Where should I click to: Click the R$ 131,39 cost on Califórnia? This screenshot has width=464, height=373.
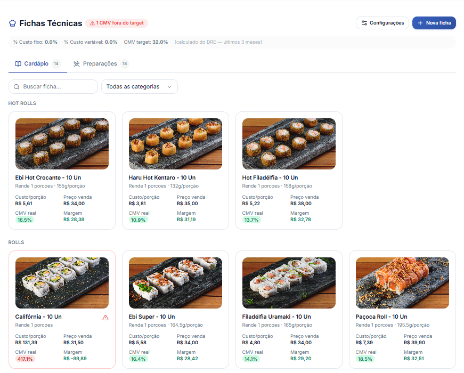[x=26, y=343]
